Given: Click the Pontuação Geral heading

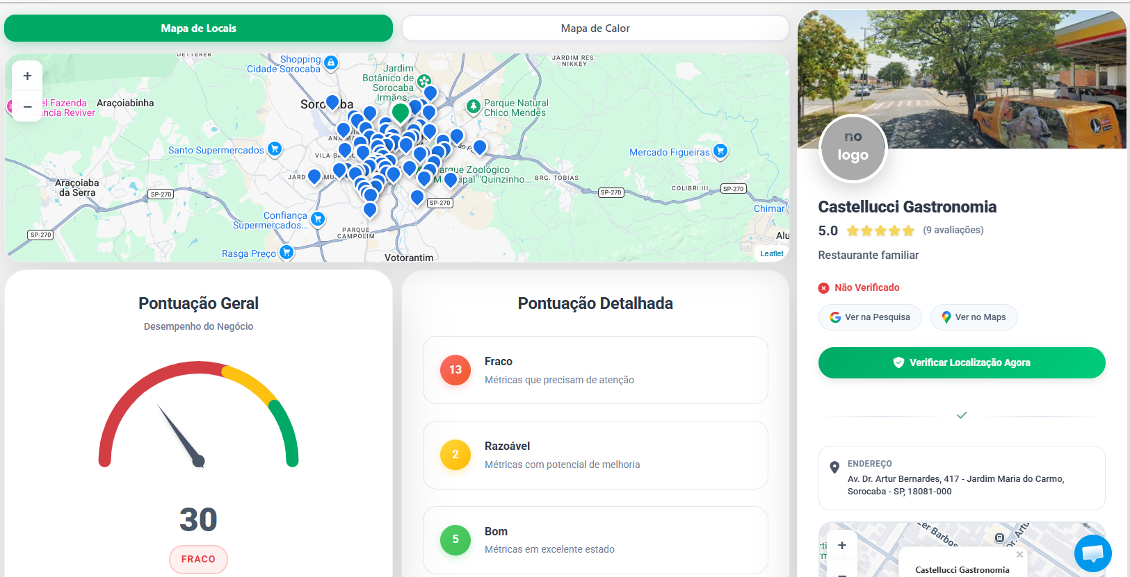Looking at the screenshot, I should (x=198, y=303).
